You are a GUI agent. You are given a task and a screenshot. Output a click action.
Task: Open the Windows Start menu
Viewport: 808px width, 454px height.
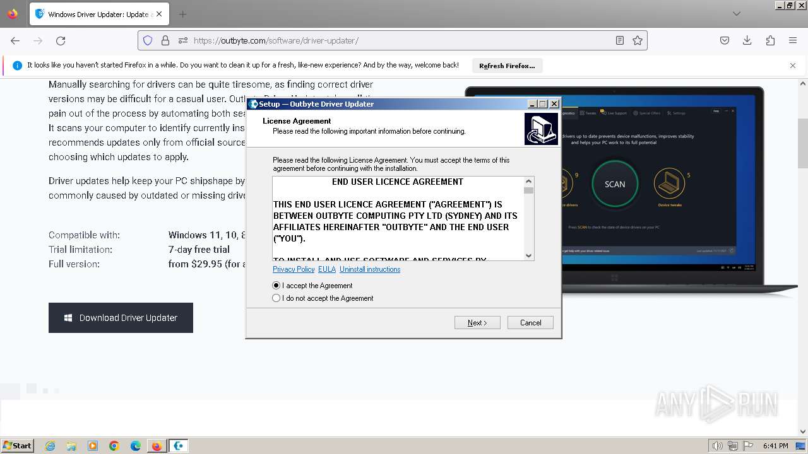(17, 445)
